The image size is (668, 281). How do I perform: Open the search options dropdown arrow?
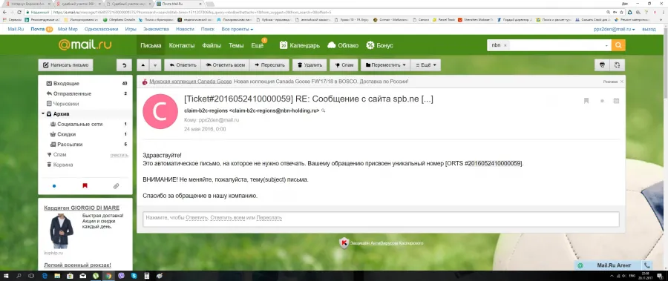tap(606, 45)
